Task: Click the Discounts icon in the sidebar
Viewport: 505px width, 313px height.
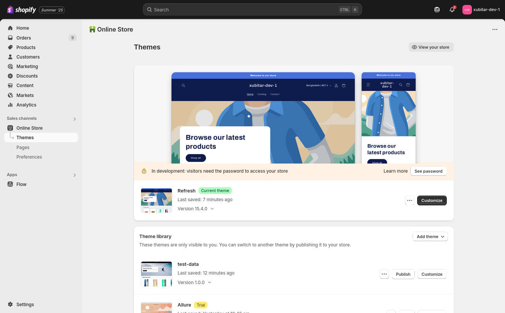Action: coord(10,76)
